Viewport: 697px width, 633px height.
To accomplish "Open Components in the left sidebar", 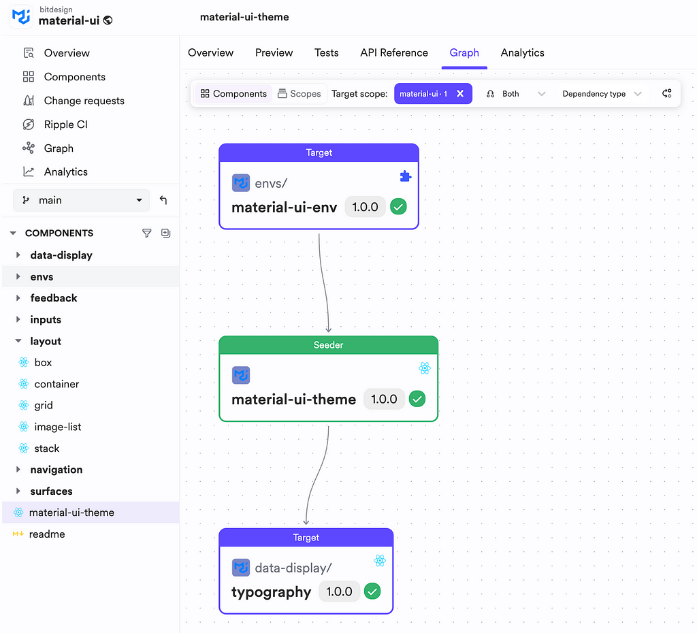I will tap(75, 77).
